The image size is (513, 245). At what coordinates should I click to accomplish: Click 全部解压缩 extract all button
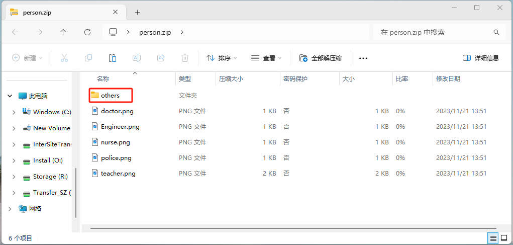click(321, 58)
